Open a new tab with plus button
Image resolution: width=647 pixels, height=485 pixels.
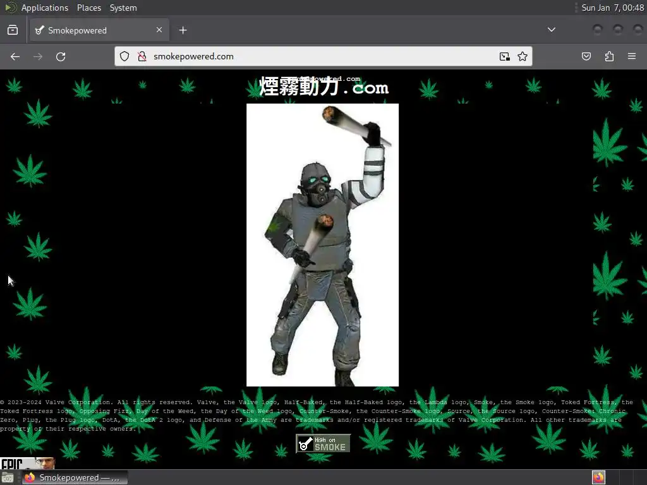click(183, 30)
